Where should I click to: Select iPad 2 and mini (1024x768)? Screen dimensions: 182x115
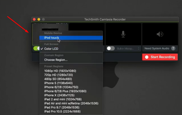pos(71,99)
